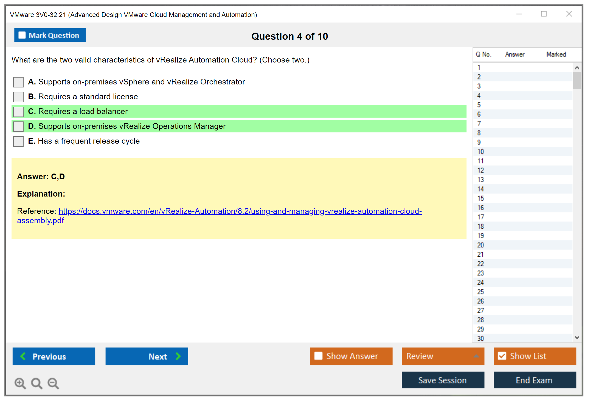Click the green arrow on the Previous button

23,356
